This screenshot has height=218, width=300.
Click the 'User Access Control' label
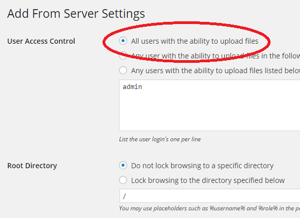[41, 41]
